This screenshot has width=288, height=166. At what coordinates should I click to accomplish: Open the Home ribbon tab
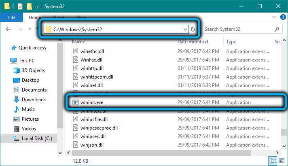pyautogui.click(x=34, y=17)
